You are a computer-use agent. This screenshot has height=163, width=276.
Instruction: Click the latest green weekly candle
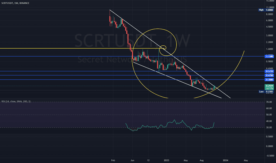point(214,87)
